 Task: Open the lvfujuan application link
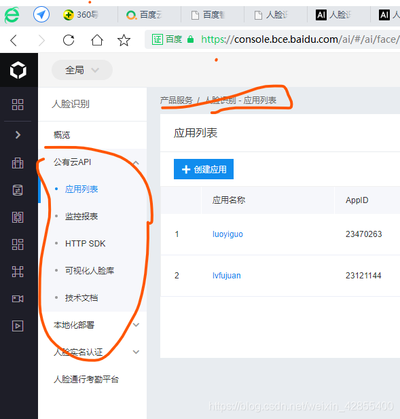(227, 276)
